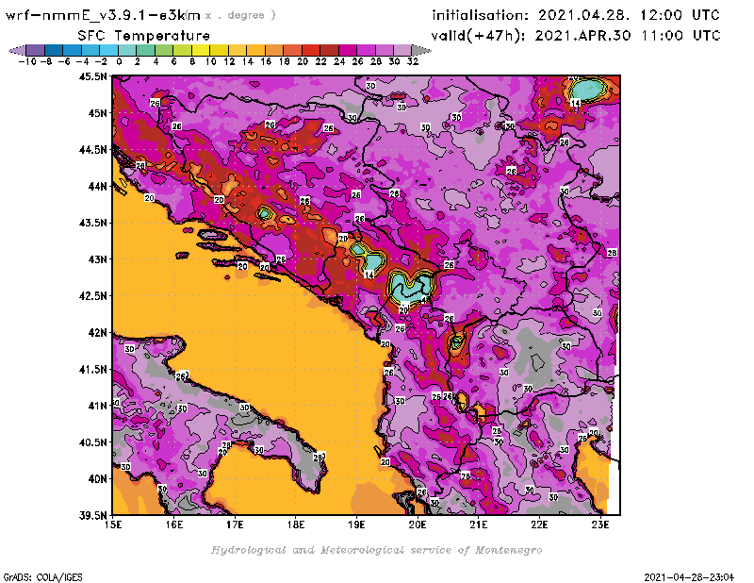Image resolution: width=754 pixels, height=583 pixels.
Task: Click the 19E longitude axis label
Action: (x=356, y=525)
